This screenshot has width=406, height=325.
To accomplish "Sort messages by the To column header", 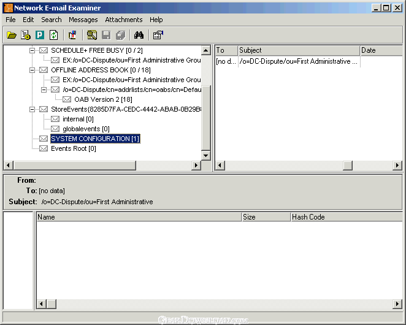I will tap(226, 50).
